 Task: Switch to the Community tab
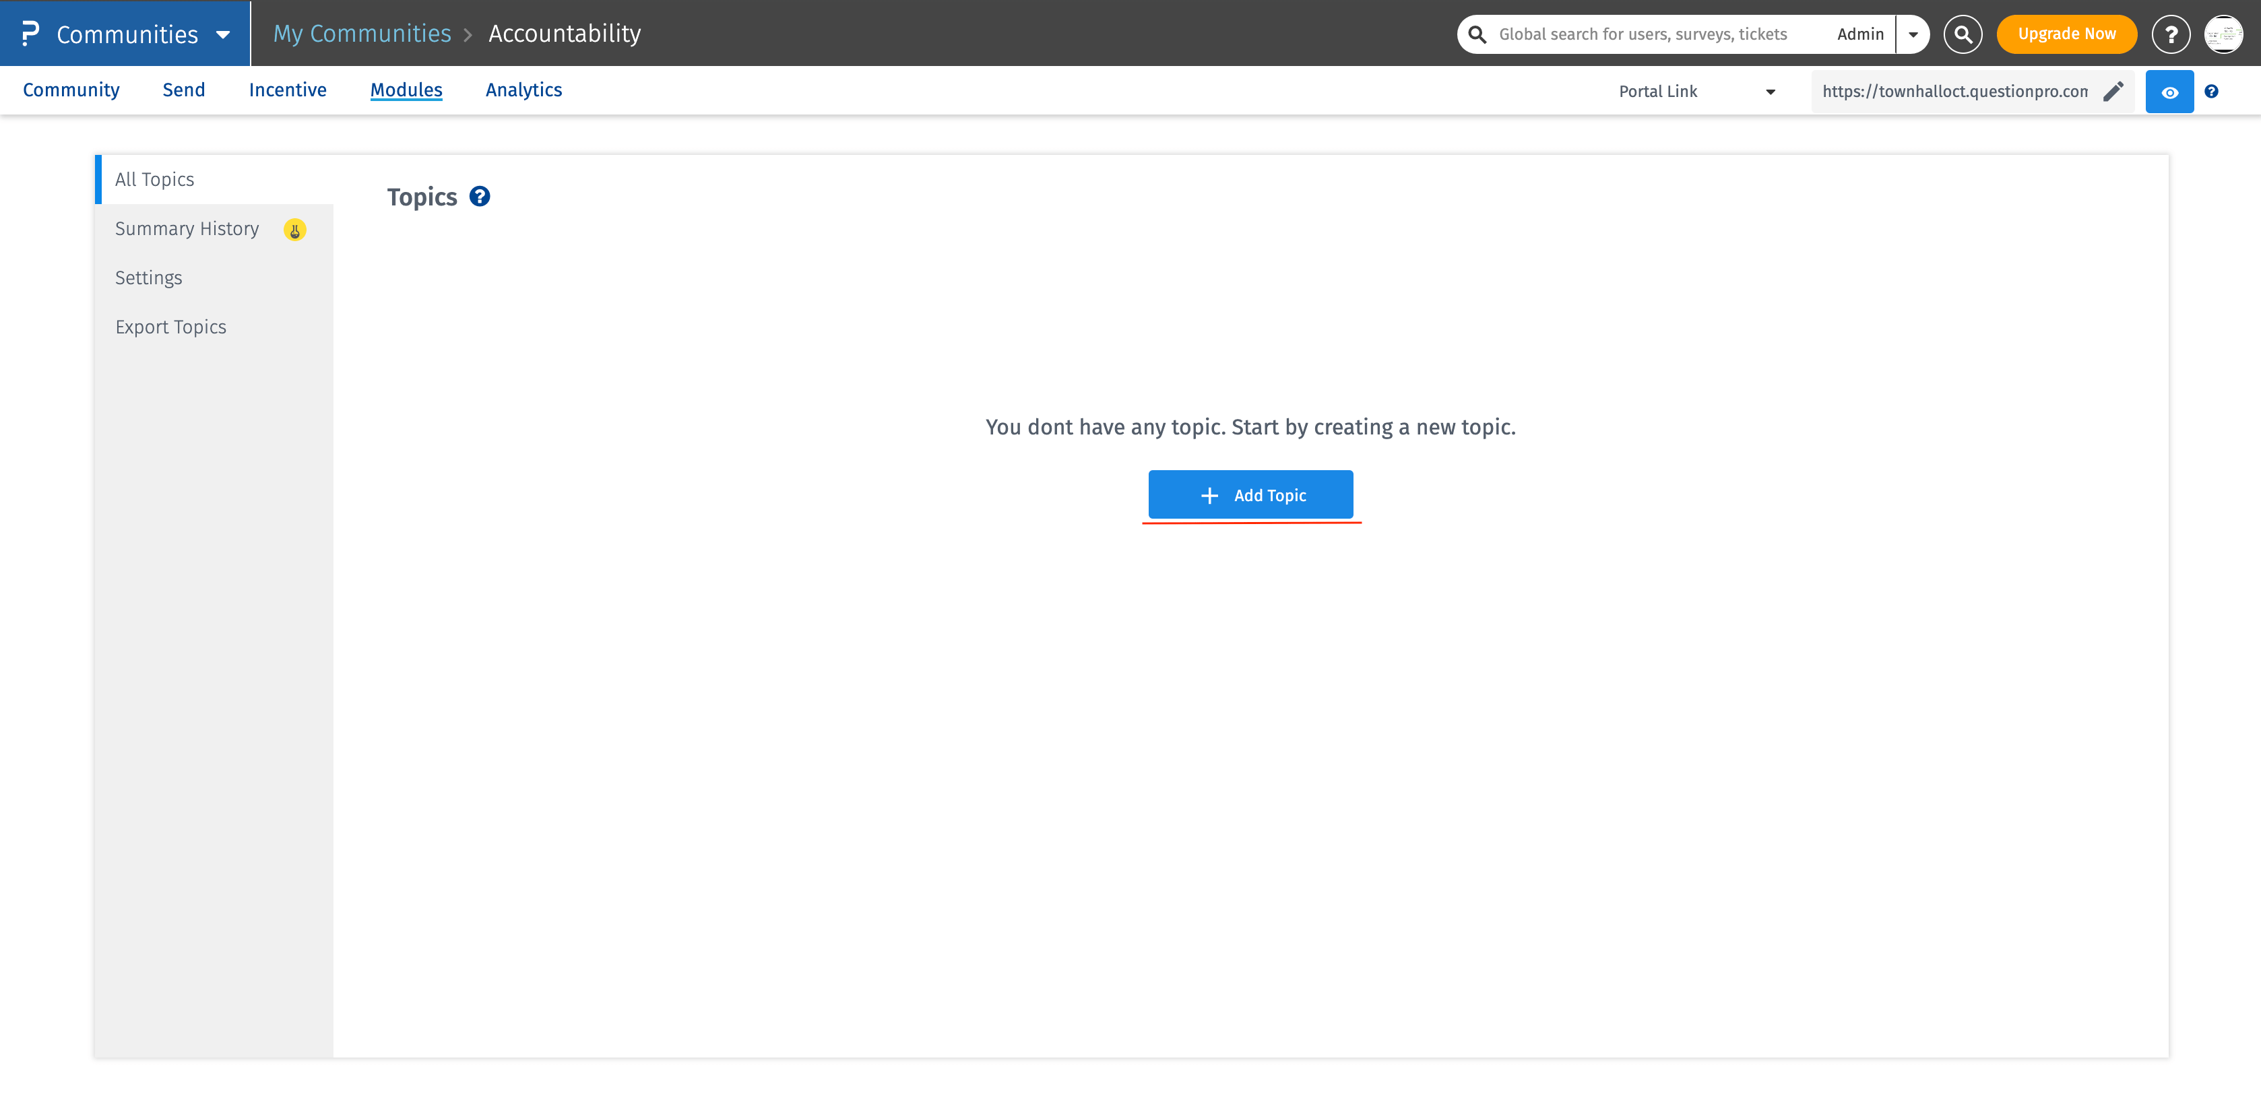[x=71, y=90]
